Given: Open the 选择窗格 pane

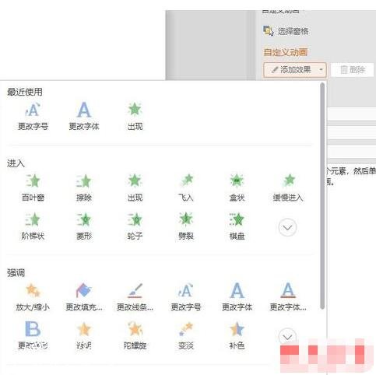Looking at the screenshot, I should [x=286, y=31].
